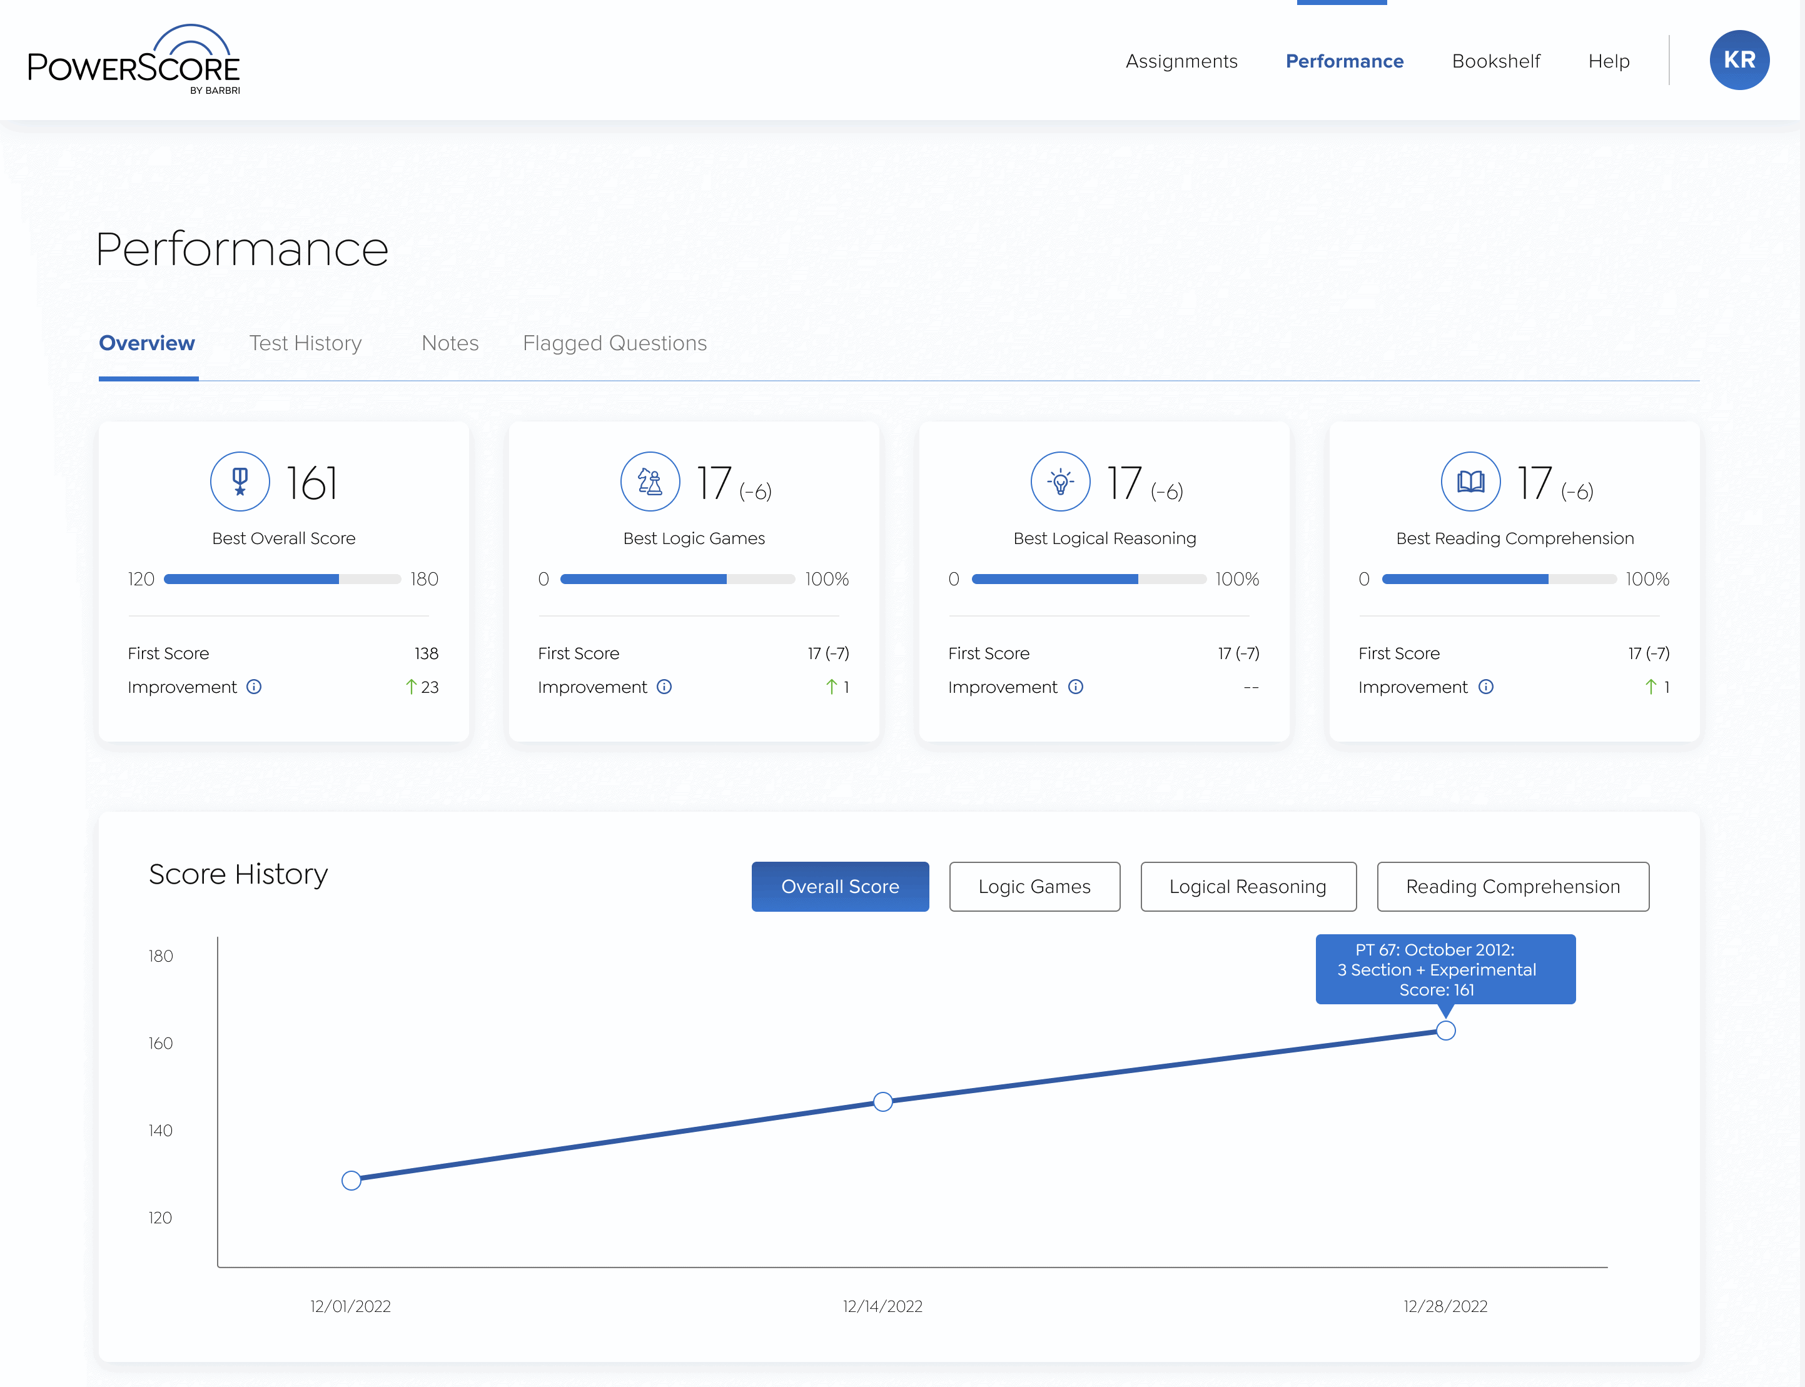Click the Best Reading Comprehension label
This screenshot has width=1805, height=1387.
(1514, 538)
